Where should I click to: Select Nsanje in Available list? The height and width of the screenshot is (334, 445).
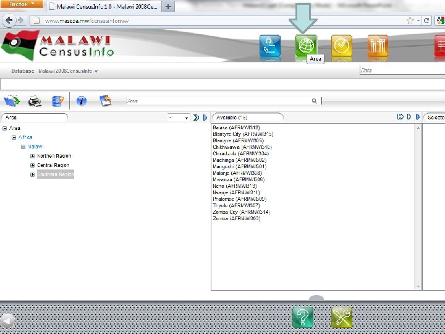(x=236, y=192)
